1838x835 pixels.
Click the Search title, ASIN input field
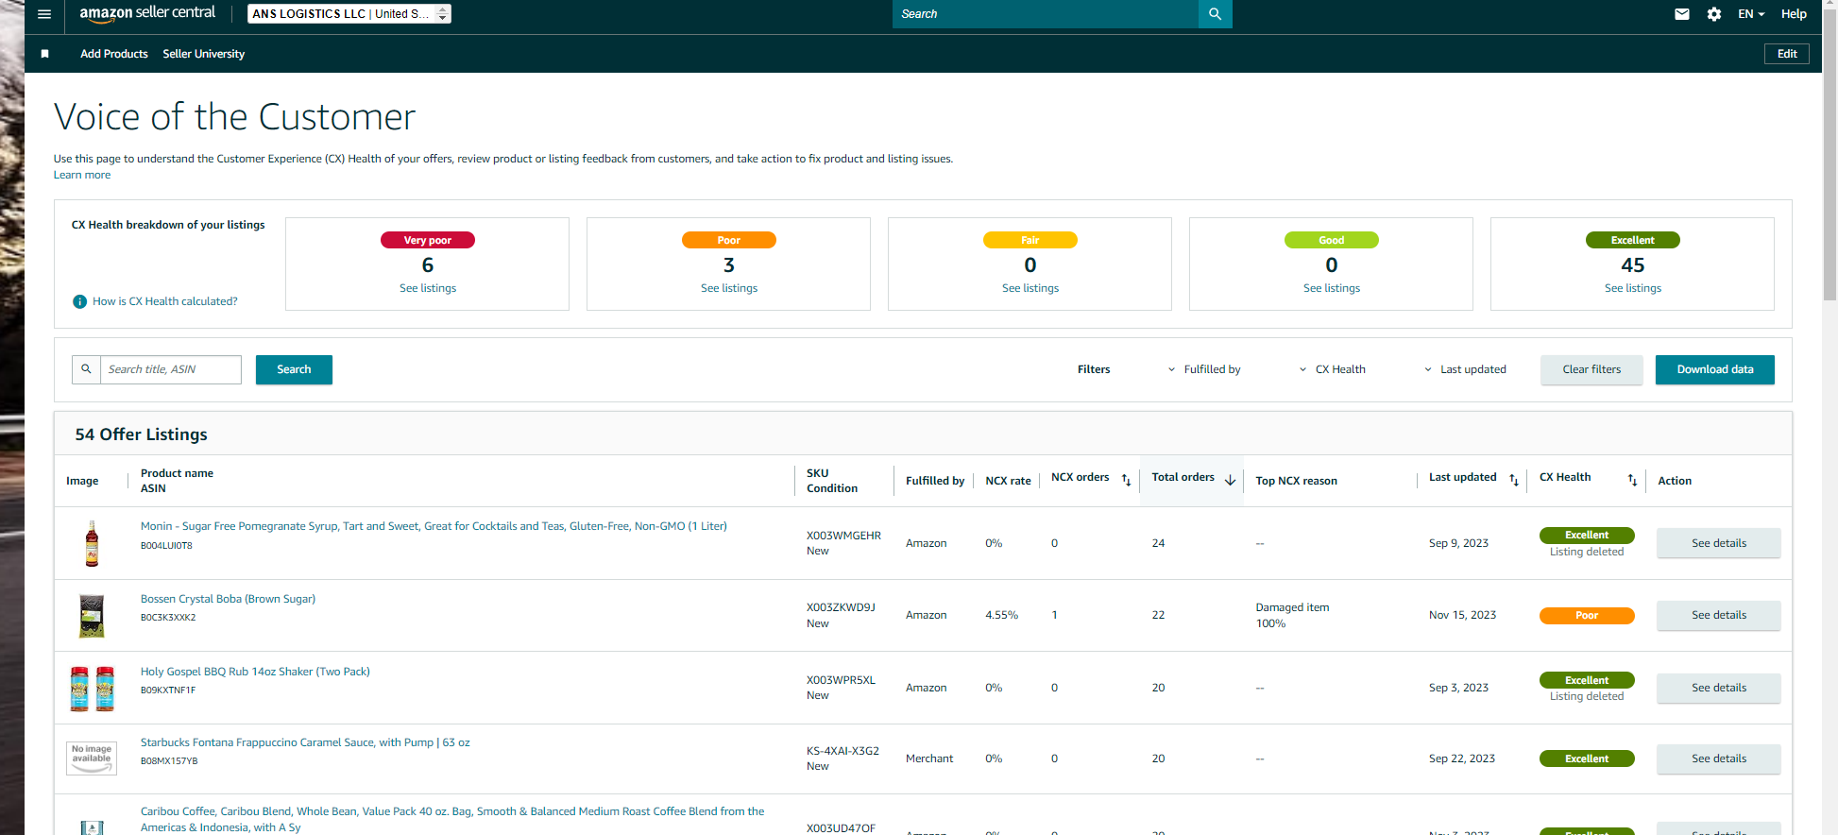pyautogui.click(x=171, y=369)
